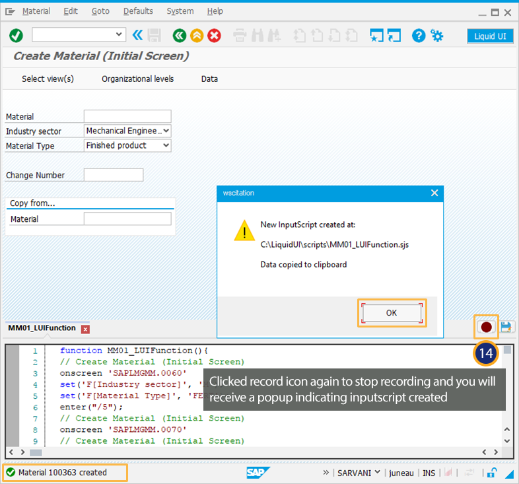519x484 pixels.
Task: Open the Goto menu
Action: click(x=100, y=11)
